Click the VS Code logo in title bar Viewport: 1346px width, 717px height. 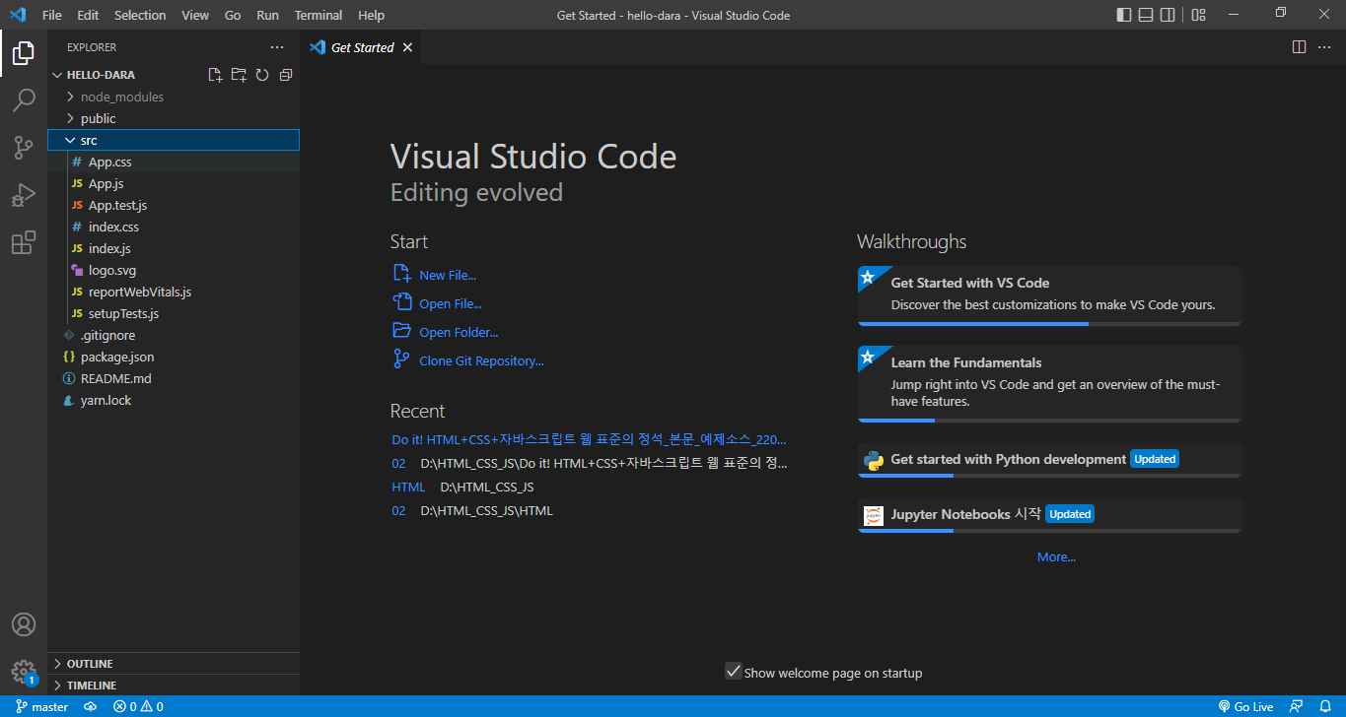click(17, 15)
